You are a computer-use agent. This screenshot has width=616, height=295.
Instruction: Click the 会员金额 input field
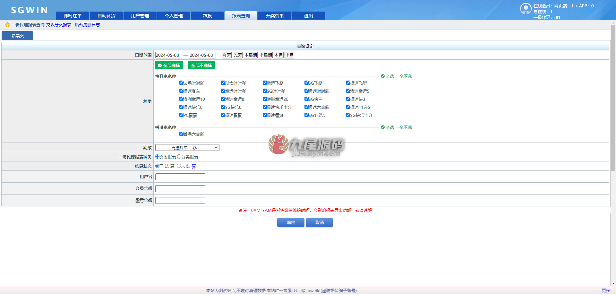(180, 188)
